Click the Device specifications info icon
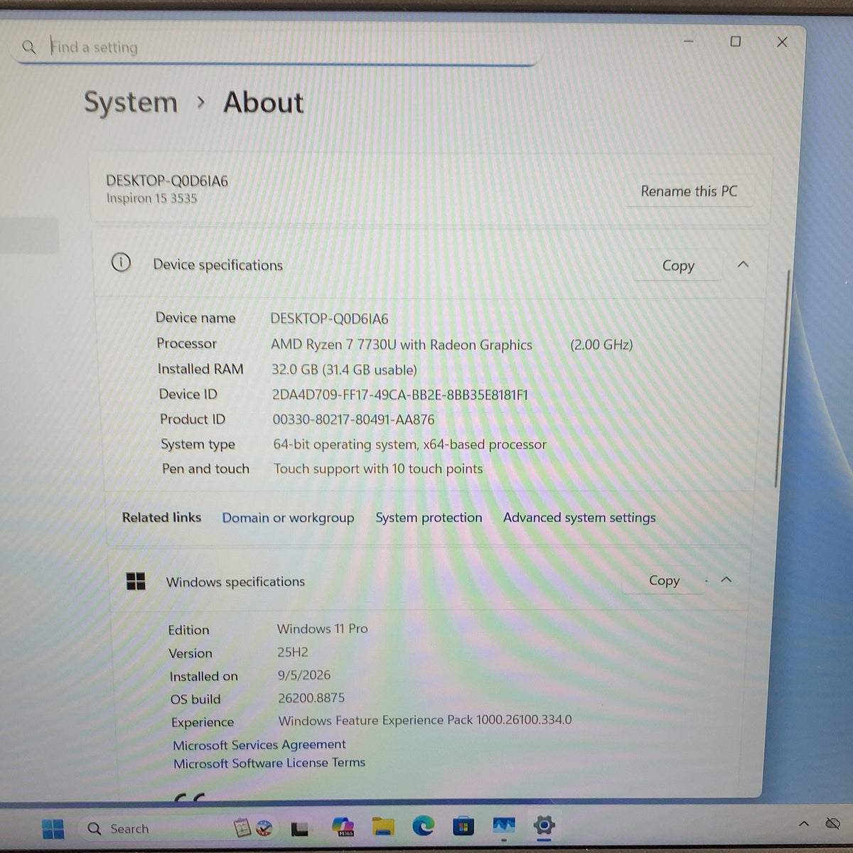The height and width of the screenshot is (853, 853). [x=121, y=263]
